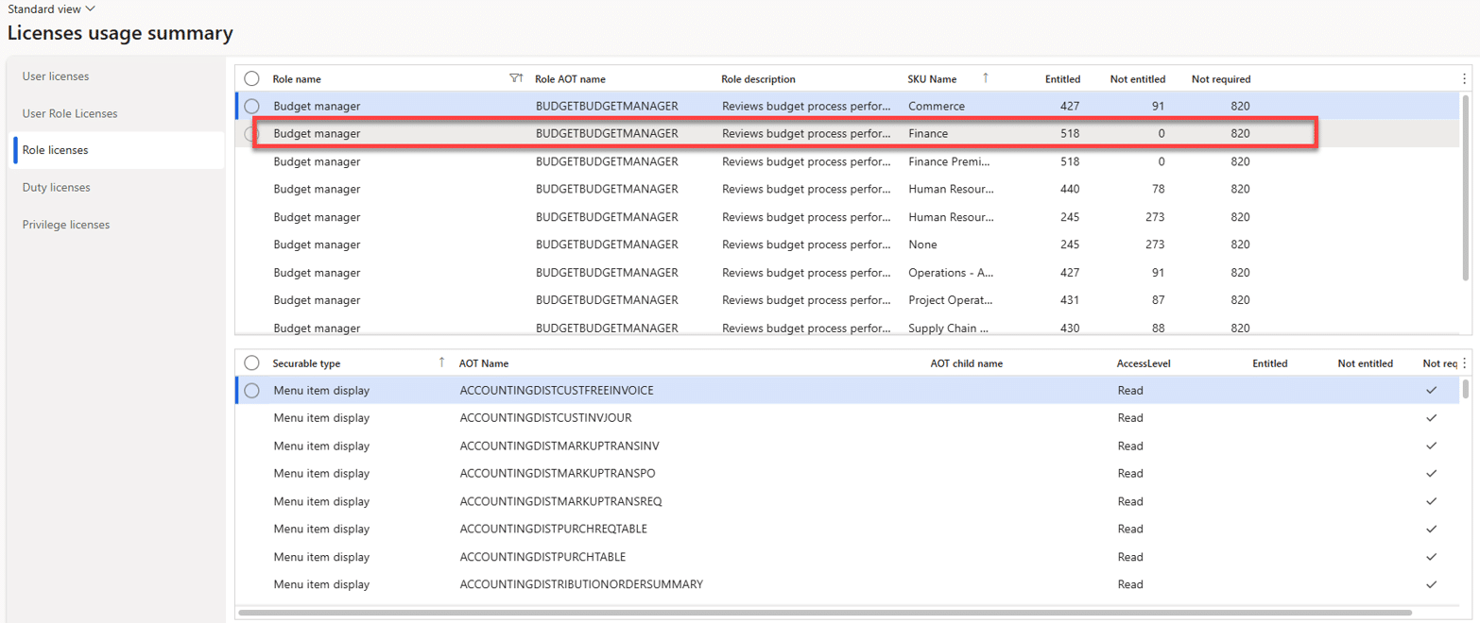The height and width of the screenshot is (623, 1480).
Task: Click Not required checkmark for ACCOUNTINGDISTCUSTFREEINVOICE row
Action: [1431, 391]
